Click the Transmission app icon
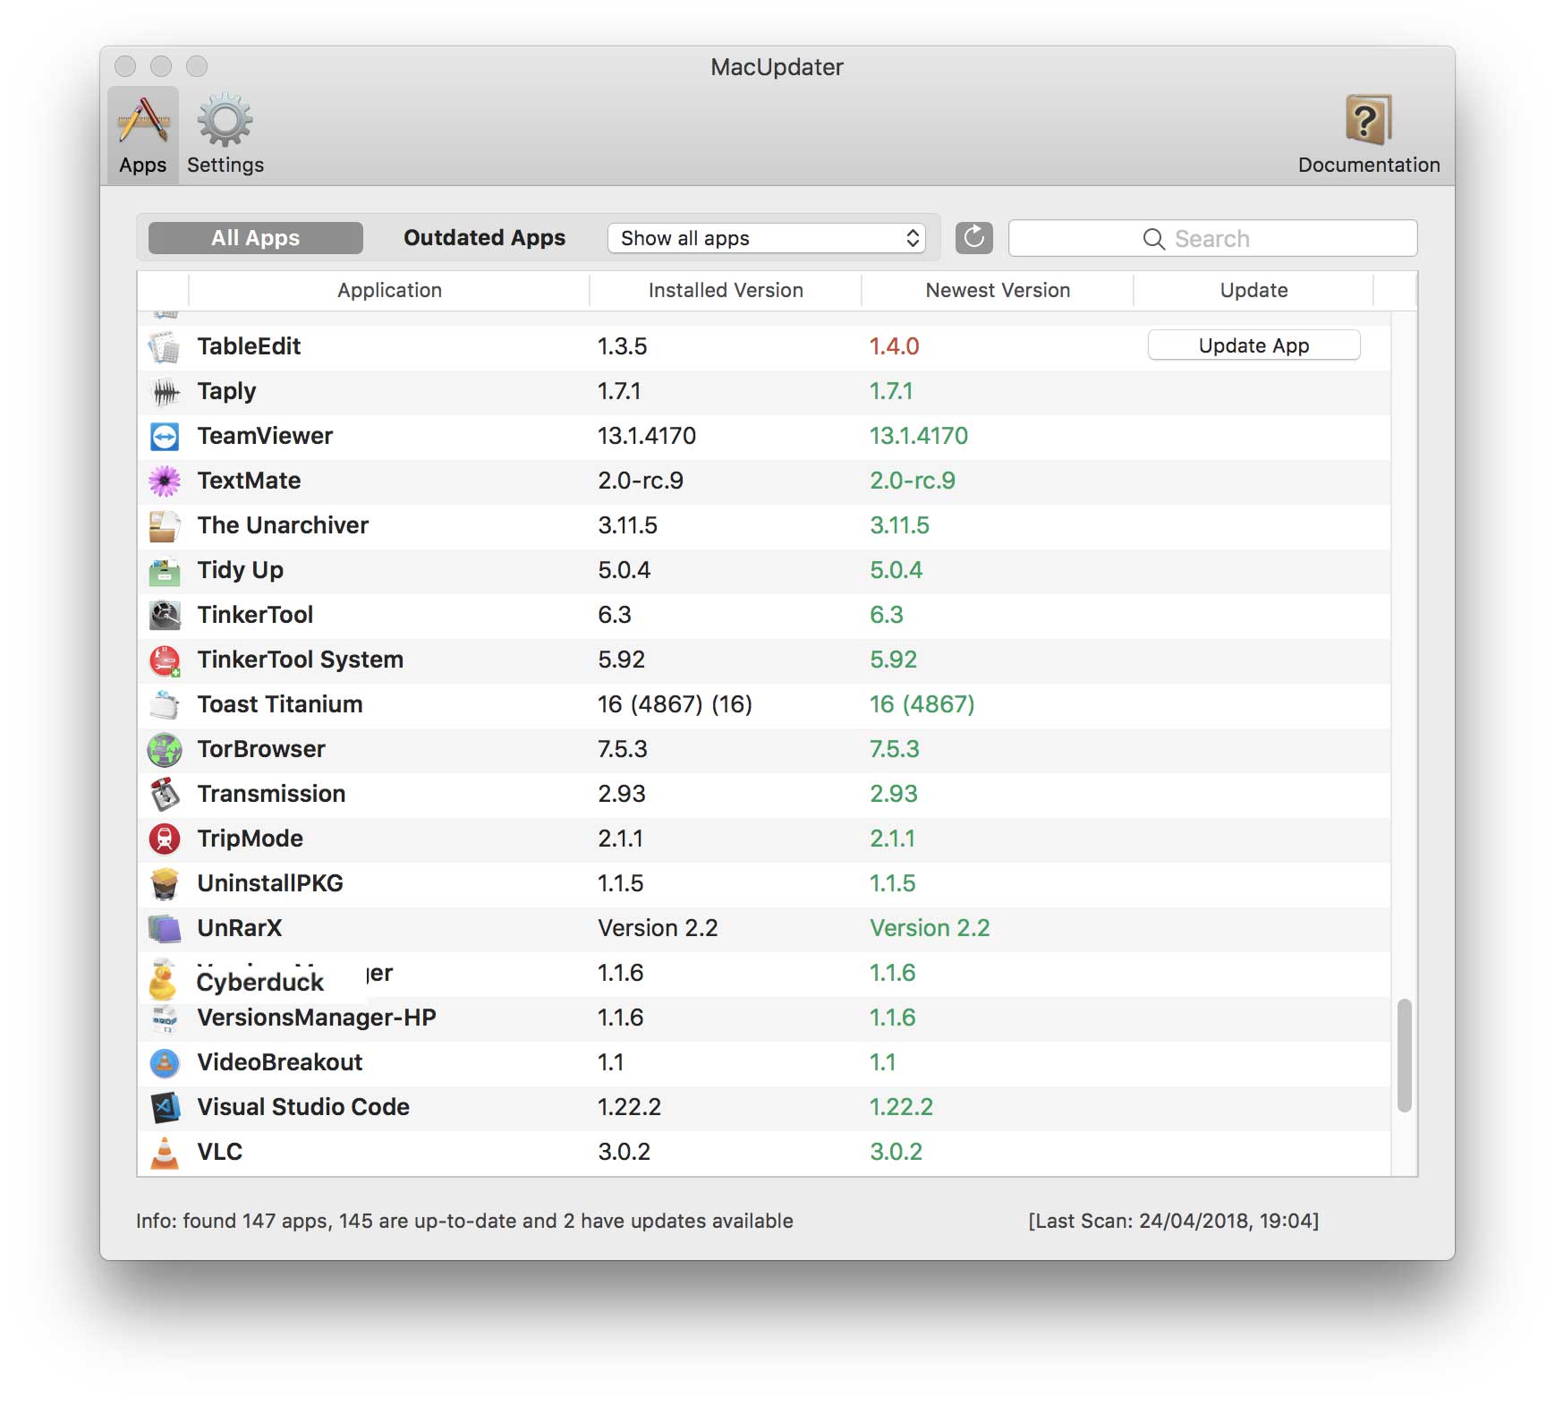 (165, 794)
